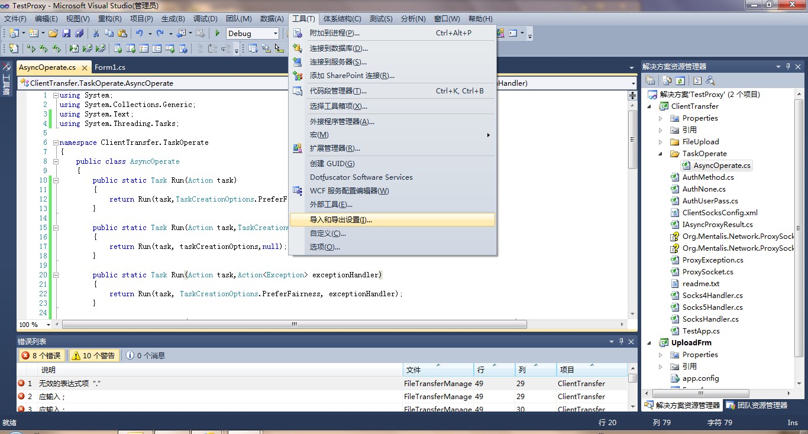
Task: Click the Copy toolbar icon
Action: [x=109, y=34]
